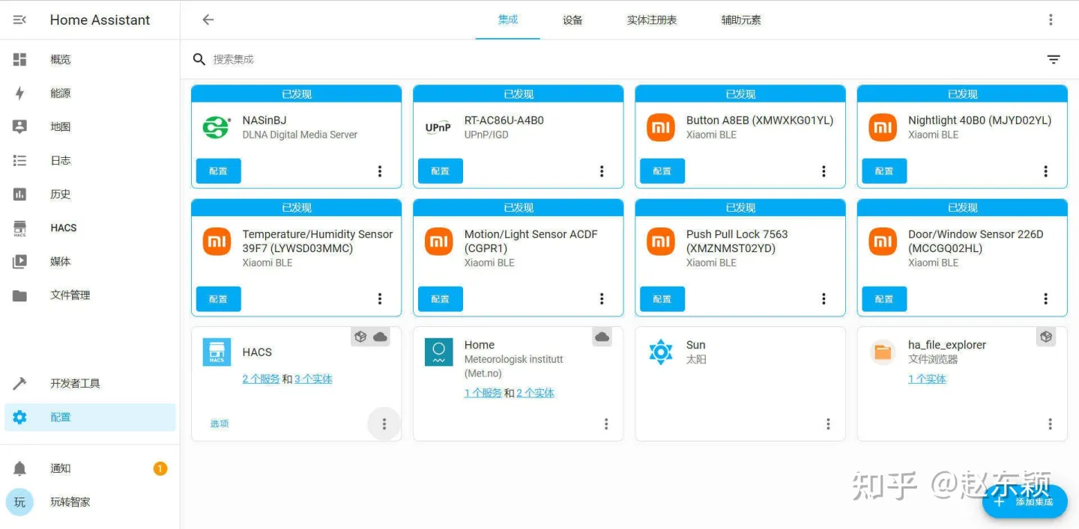The width and height of the screenshot is (1079, 529).
Task: Click the HACS cloud dependency icon
Action: click(381, 337)
